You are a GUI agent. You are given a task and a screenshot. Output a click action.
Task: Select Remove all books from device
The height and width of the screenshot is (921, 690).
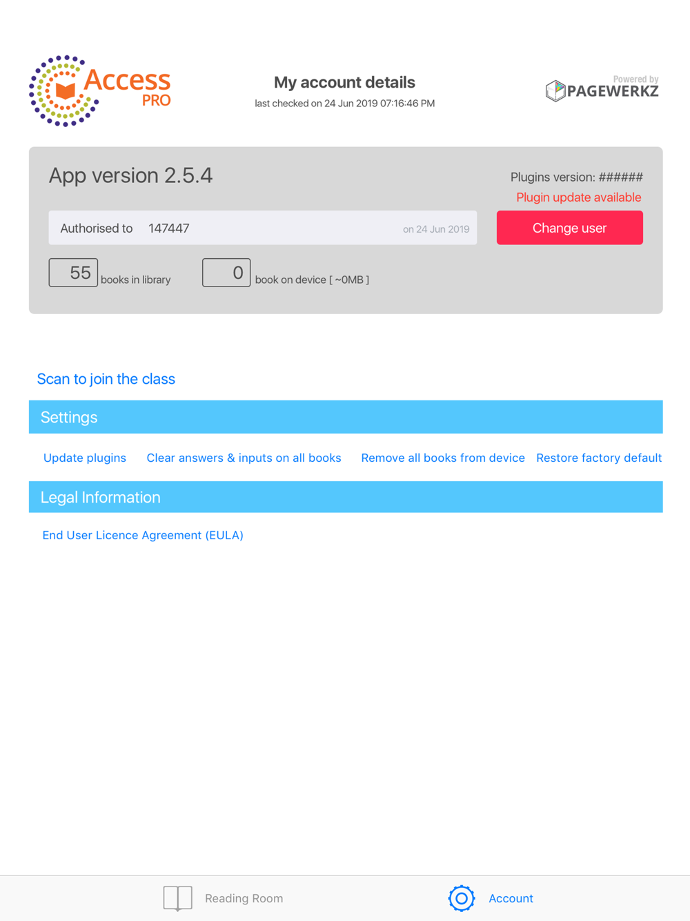443,458
